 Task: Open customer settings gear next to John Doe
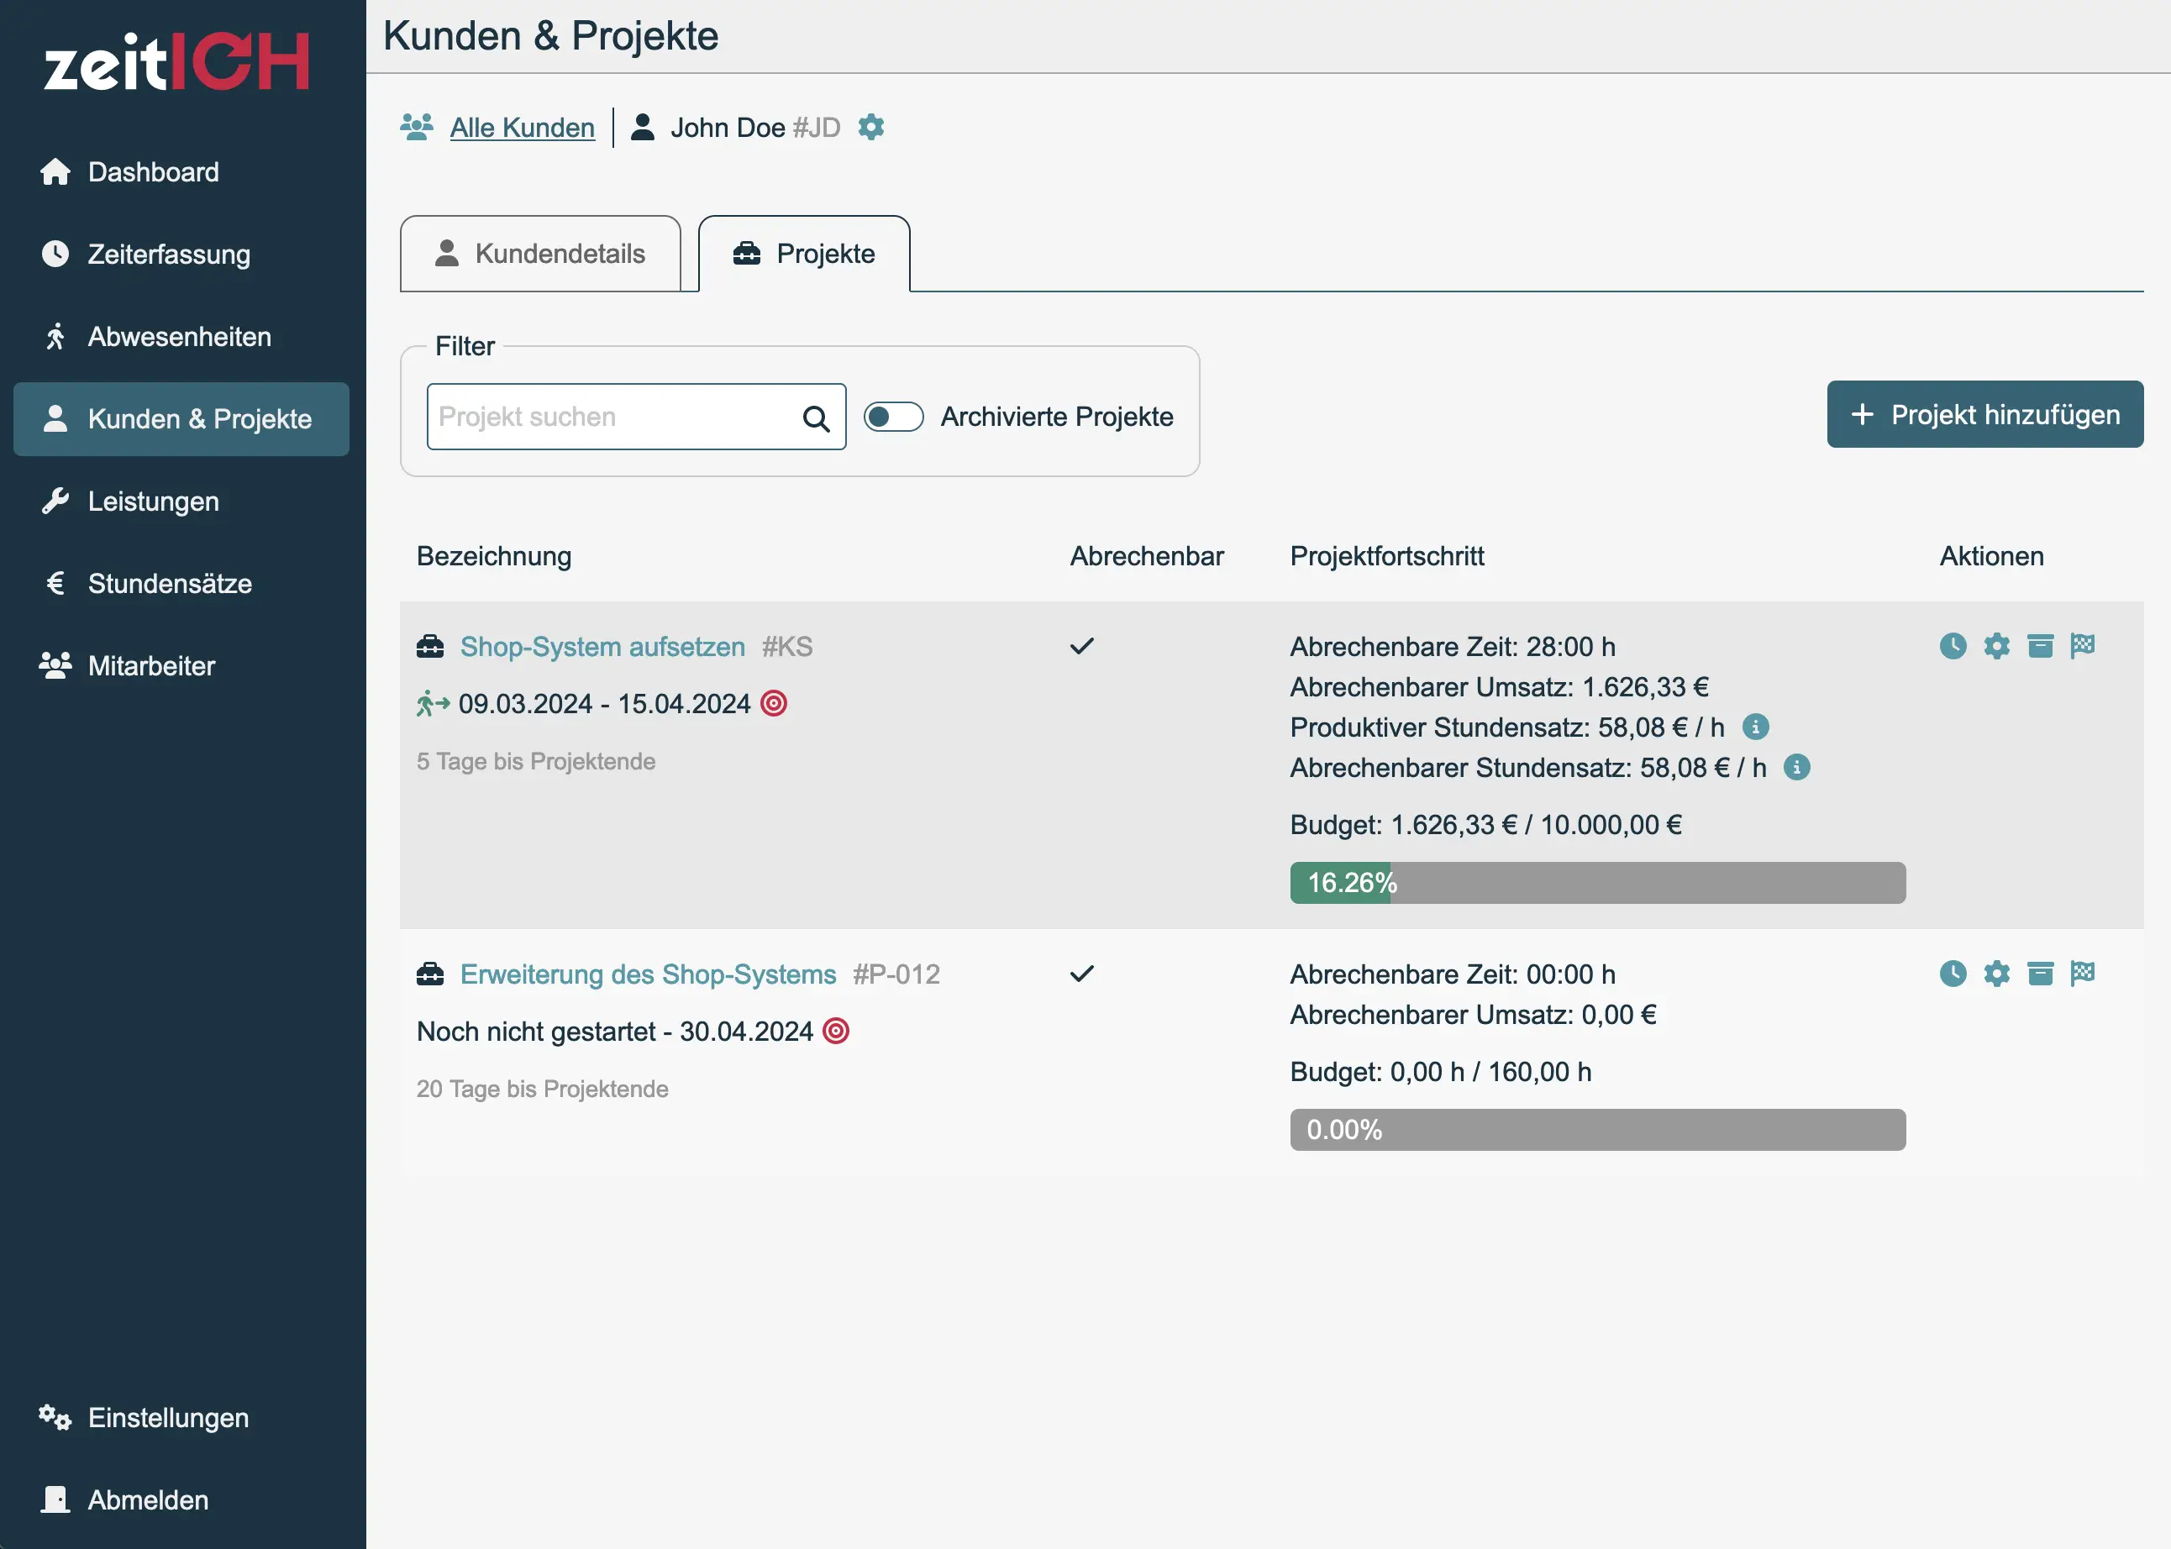click(871, 127)
